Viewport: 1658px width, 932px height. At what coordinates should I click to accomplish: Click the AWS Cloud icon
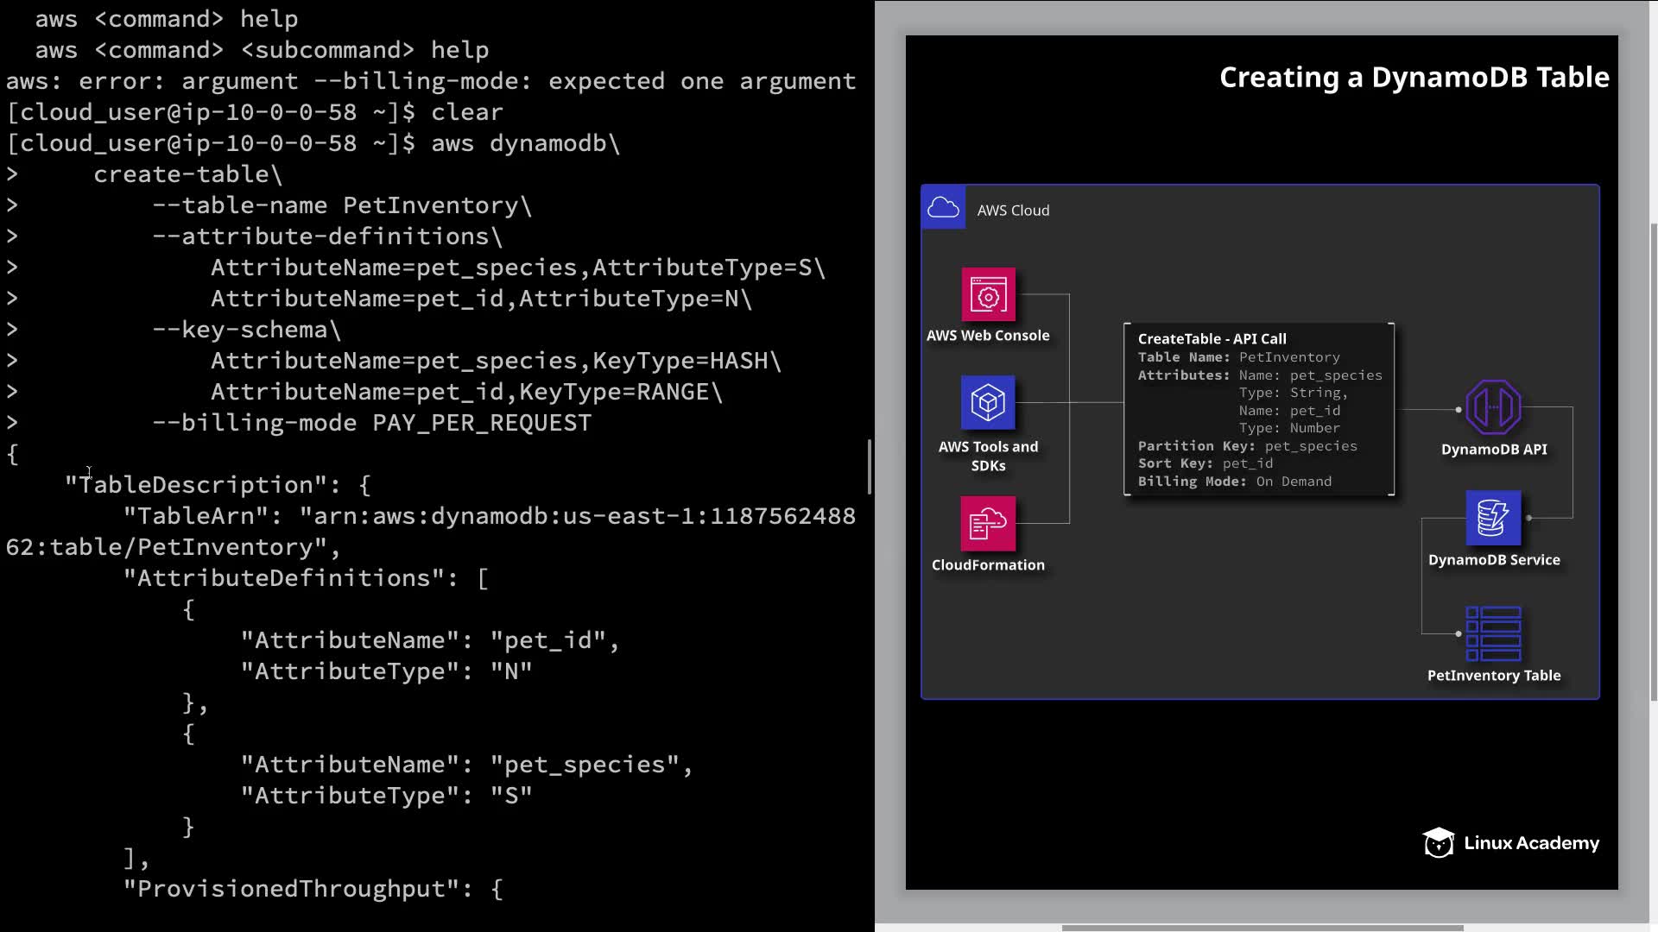pos(943,208)
